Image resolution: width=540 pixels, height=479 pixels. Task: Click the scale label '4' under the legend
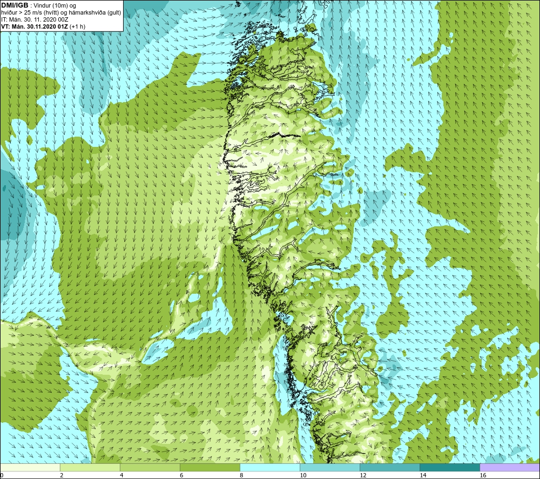[122, 476]
